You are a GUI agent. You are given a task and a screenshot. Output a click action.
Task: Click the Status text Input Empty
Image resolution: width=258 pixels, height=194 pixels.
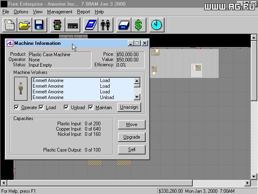click(40, 65)
